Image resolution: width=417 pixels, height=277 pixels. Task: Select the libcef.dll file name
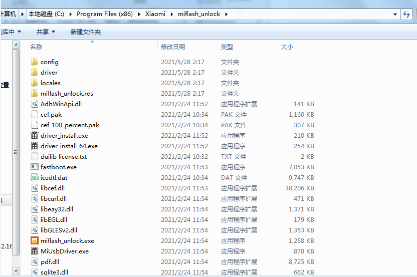coord(53,188)
